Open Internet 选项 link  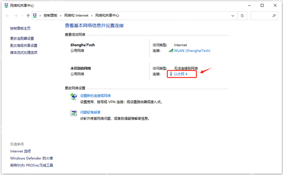point(20,152)
